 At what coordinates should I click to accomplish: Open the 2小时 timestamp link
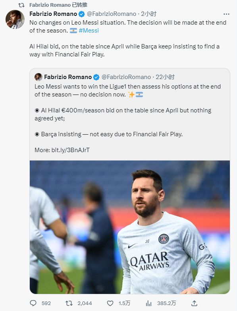pyautogui.click(x=148, y=14)
